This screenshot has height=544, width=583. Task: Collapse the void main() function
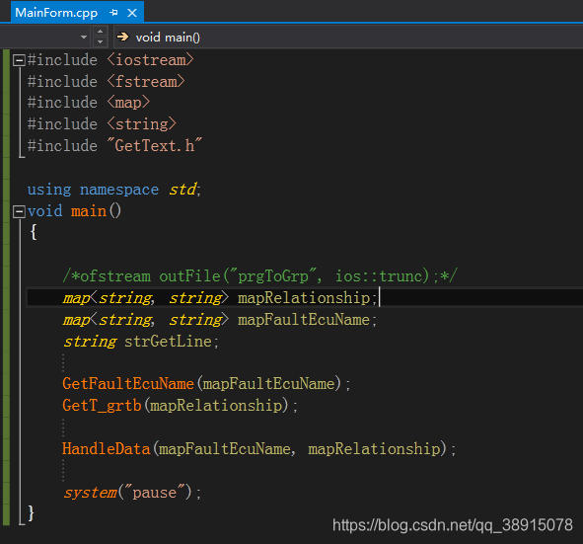point(19,211)
